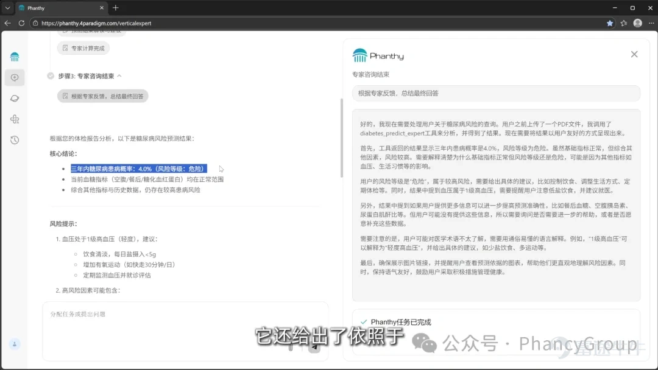
Task: Click the 增加有氧运动 item
Action: [x=129, y=265]
